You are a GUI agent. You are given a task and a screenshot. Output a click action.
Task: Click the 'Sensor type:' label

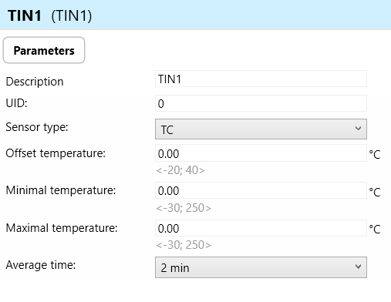[x=37, y=127]
